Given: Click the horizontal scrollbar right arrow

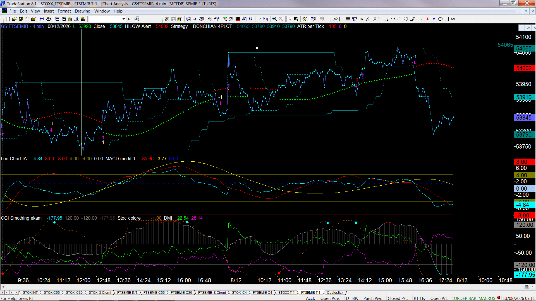Looking at the screenshot, I should tap(533, 287).
